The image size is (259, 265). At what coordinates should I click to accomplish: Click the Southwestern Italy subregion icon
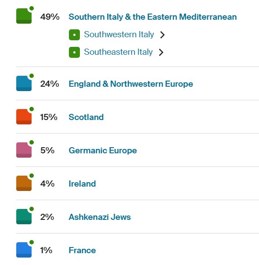pos(74,35)
